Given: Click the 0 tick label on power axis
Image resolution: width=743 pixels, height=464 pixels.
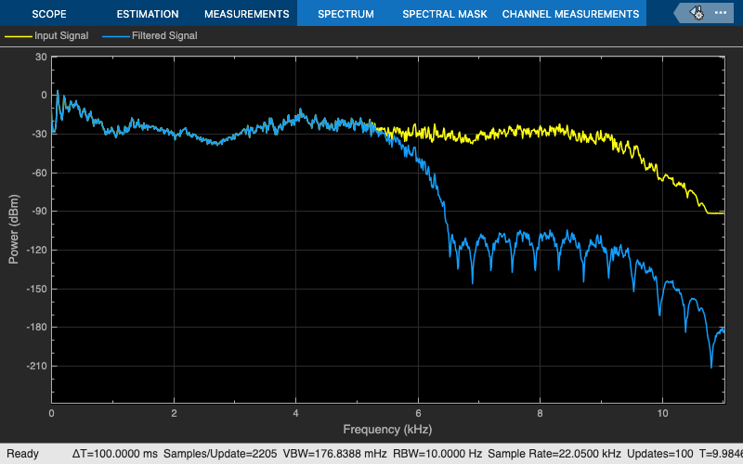Looking at the screenshot, I should (44, 96).
